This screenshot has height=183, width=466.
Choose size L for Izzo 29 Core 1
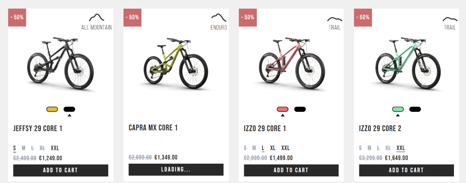[x=263, y=148]
